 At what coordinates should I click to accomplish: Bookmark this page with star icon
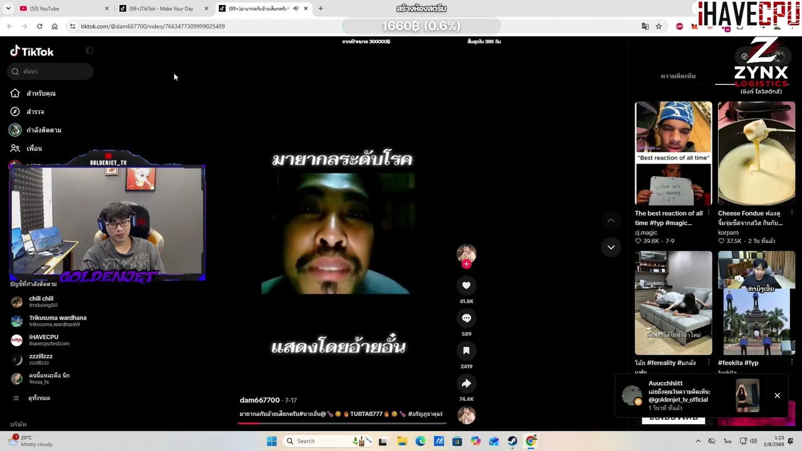coord(659,26)
